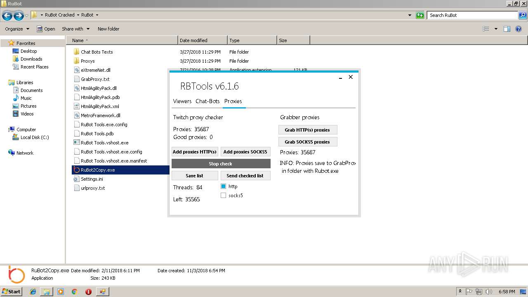Image resolution: width=528 pixels, height=297 pixels.
Task: Click the clock showing 6:58 PM
Action: (507, 292)
